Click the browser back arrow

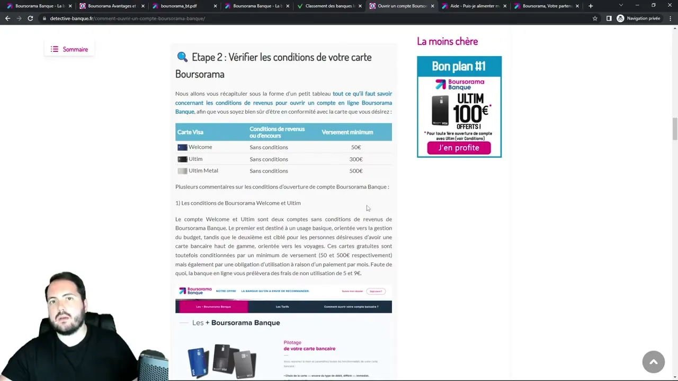(x=7, y=19)
